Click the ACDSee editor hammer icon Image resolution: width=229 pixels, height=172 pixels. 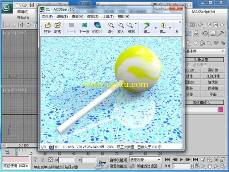click(147, 26)
